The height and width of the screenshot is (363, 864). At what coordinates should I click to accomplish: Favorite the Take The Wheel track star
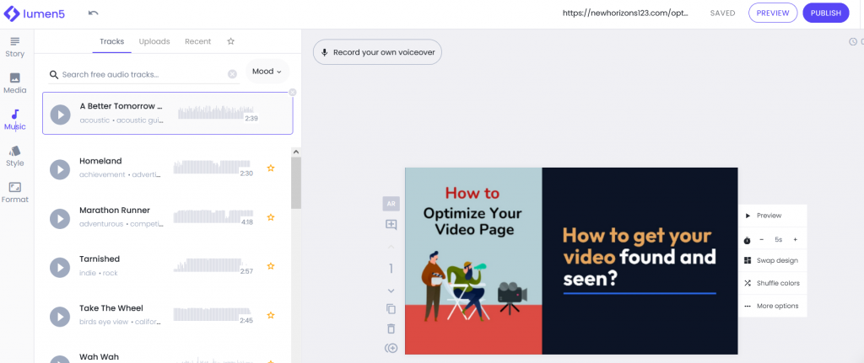click(x=271, y=316)
